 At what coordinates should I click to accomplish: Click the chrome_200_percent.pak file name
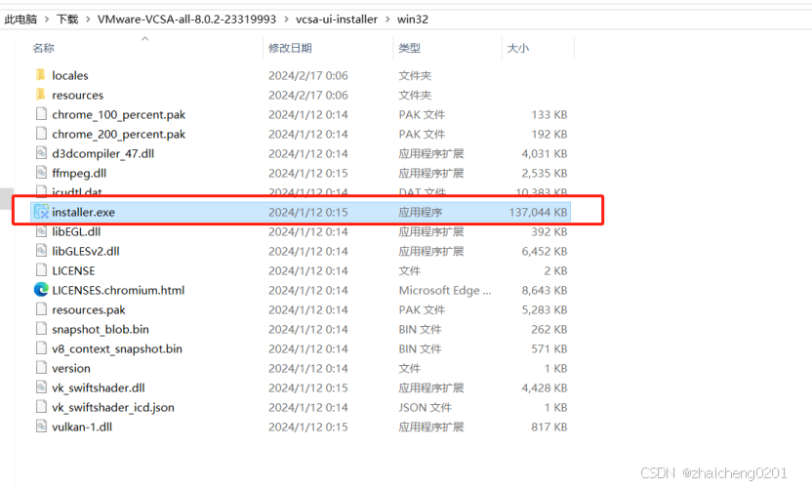point(119,134)
